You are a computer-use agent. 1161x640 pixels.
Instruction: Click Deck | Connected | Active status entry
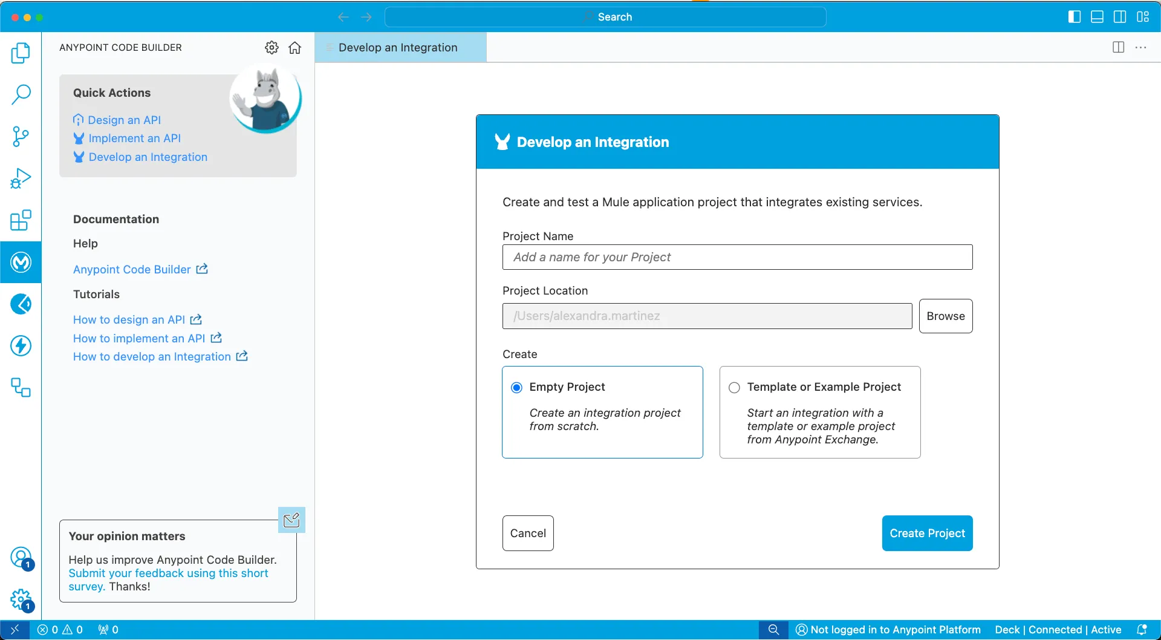(x=1058, y=630)
